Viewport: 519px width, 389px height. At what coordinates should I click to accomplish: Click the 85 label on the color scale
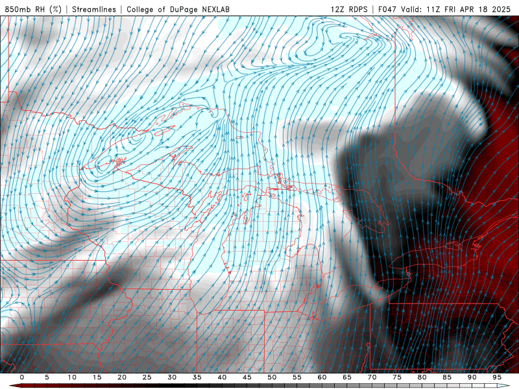tap(447, 377)
